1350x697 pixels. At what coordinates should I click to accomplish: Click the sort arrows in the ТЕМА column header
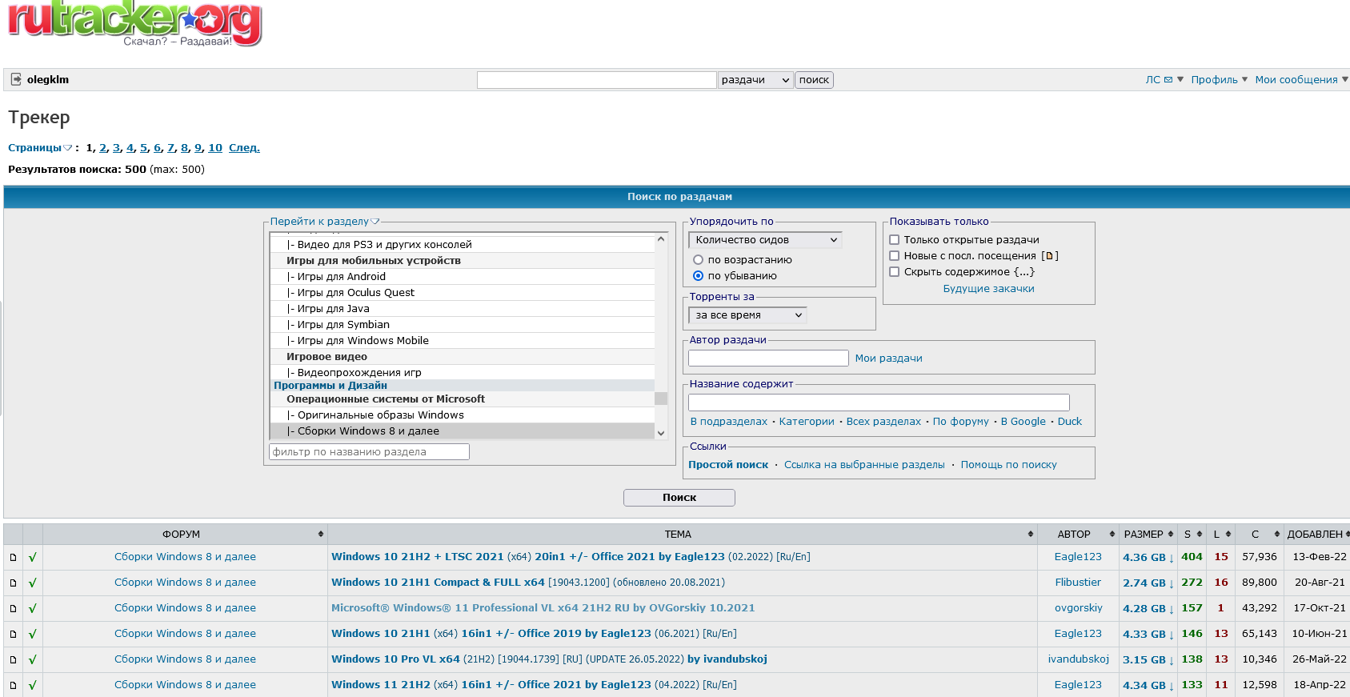(1031, 534)
